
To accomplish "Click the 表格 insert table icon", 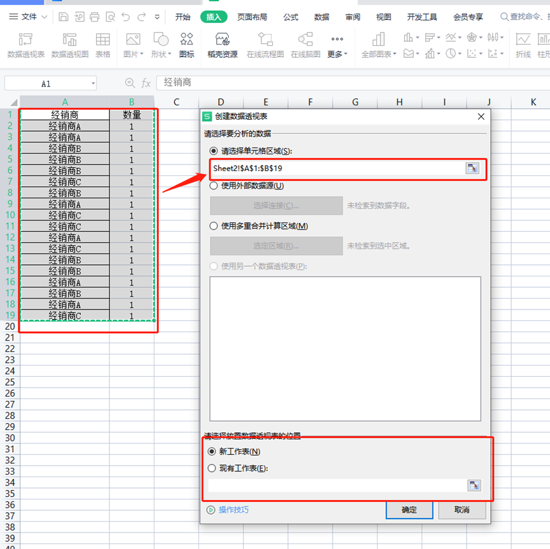I will pyautogui.click(x=103, y=45).
